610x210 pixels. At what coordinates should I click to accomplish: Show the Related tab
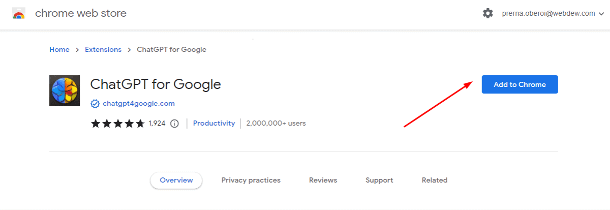tap(435, 180)
